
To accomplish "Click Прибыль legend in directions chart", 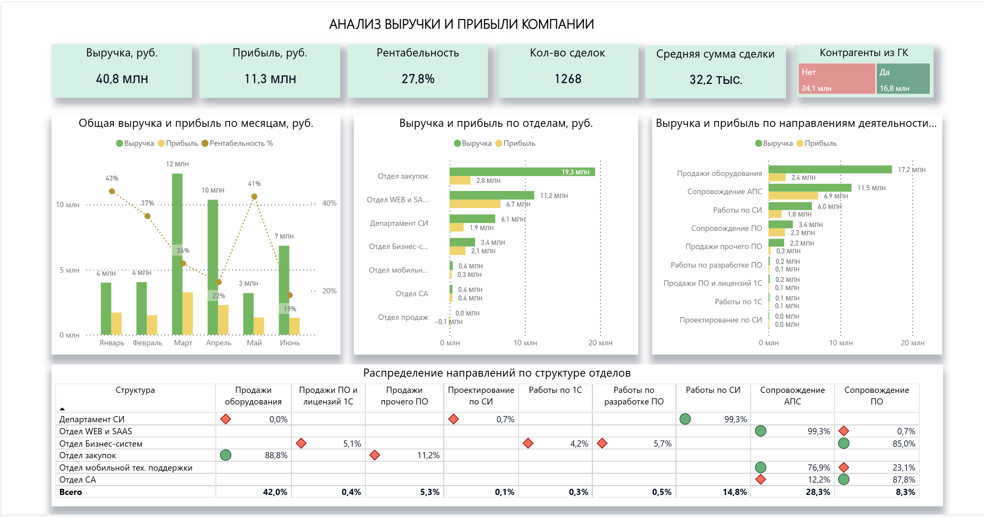I will (x=816, y=143).
